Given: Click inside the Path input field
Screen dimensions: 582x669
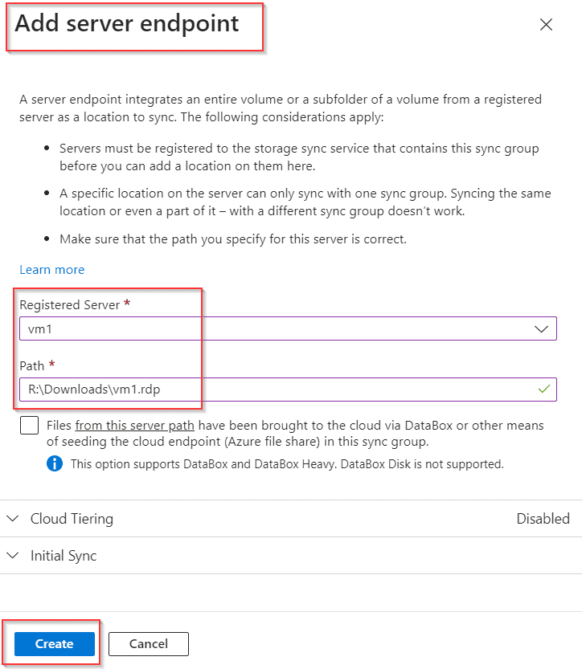Looking at the screenshot, I should tap(241, 389).
